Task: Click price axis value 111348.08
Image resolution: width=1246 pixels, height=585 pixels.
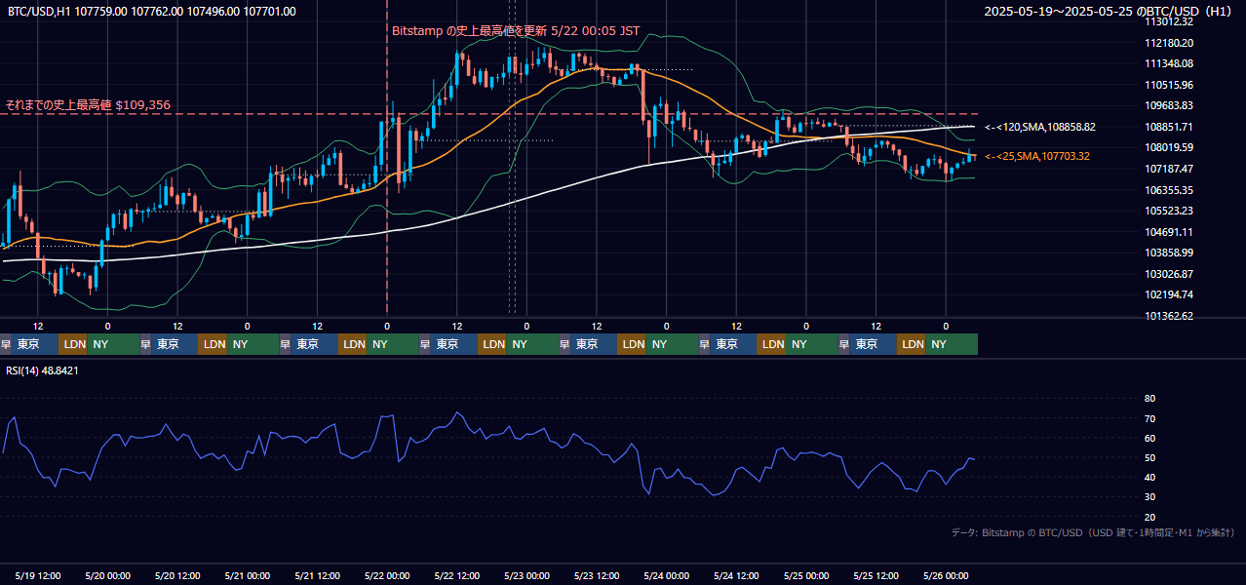Action: click(x=1169, y=63)
